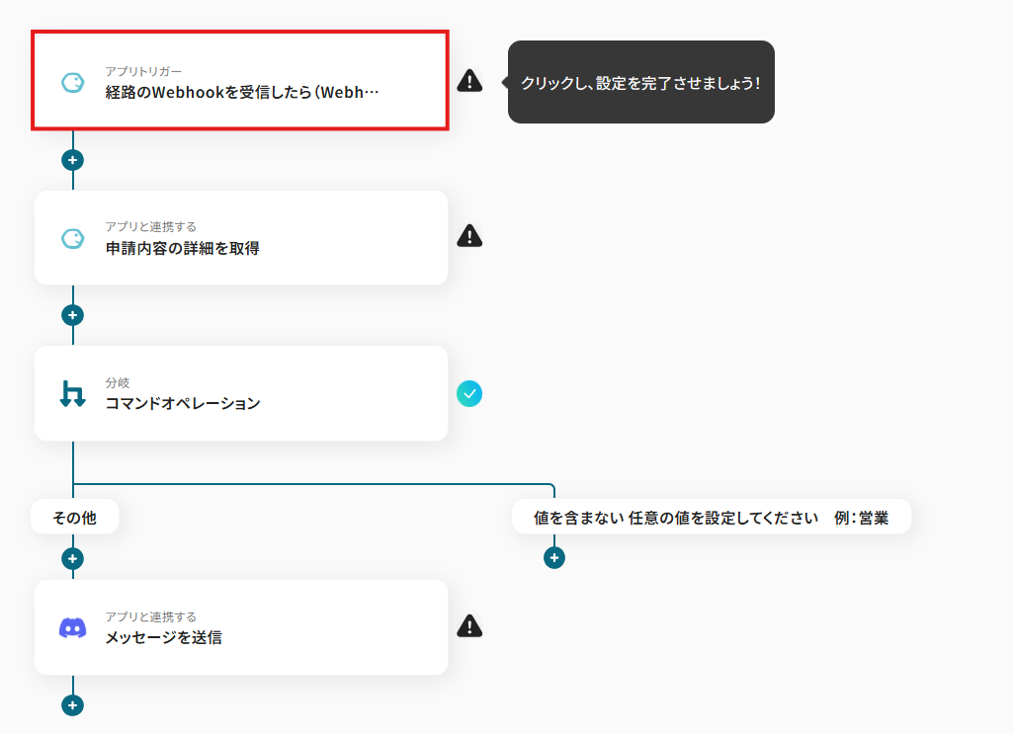Add a step below 申請内容の詳細を取得
This screenshot has height=734, width=1013.
tap(72, 315)
